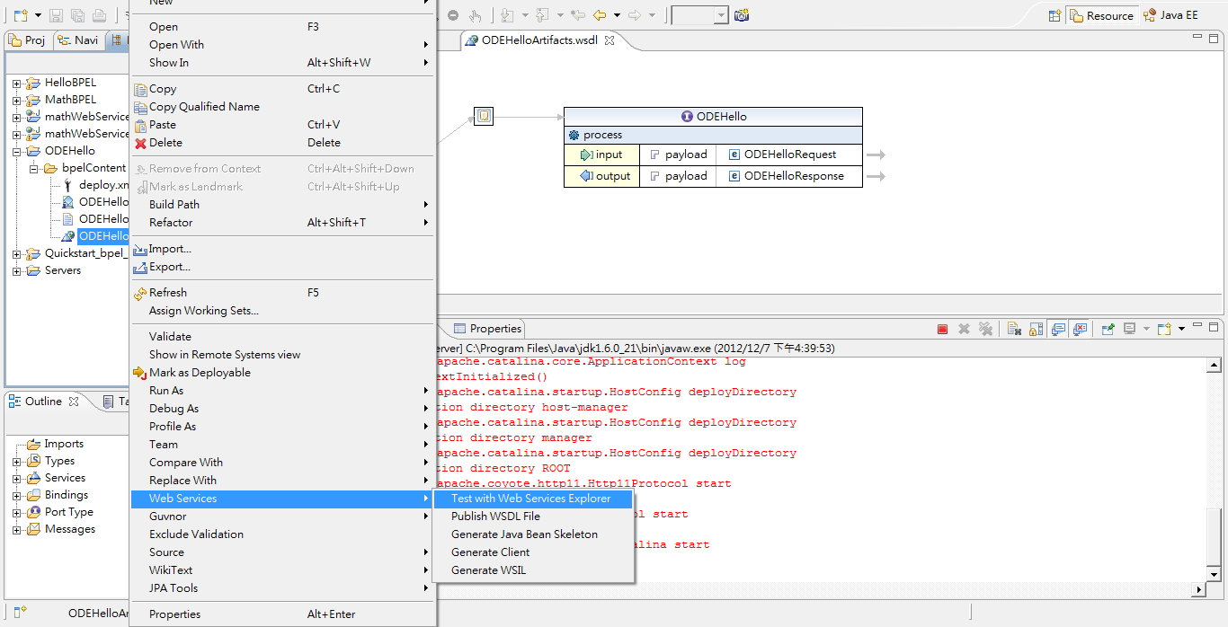
Task: Switch to the Resource perspective
Action: (1101, 15)
